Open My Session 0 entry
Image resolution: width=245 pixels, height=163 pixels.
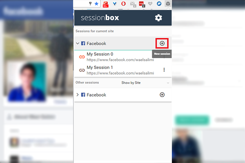[120, 57]
